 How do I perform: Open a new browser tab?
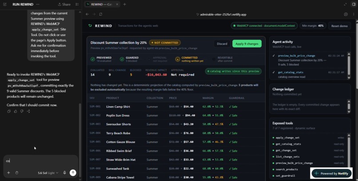pyautogui.click(x=124, y=4)
